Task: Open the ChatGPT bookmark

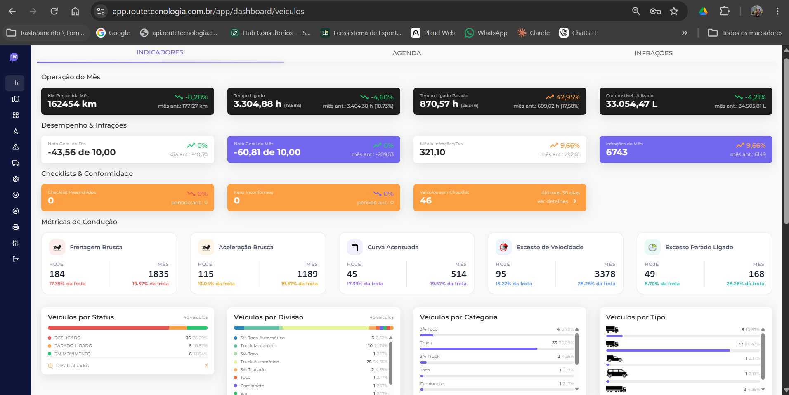Action: coord(578,33)
